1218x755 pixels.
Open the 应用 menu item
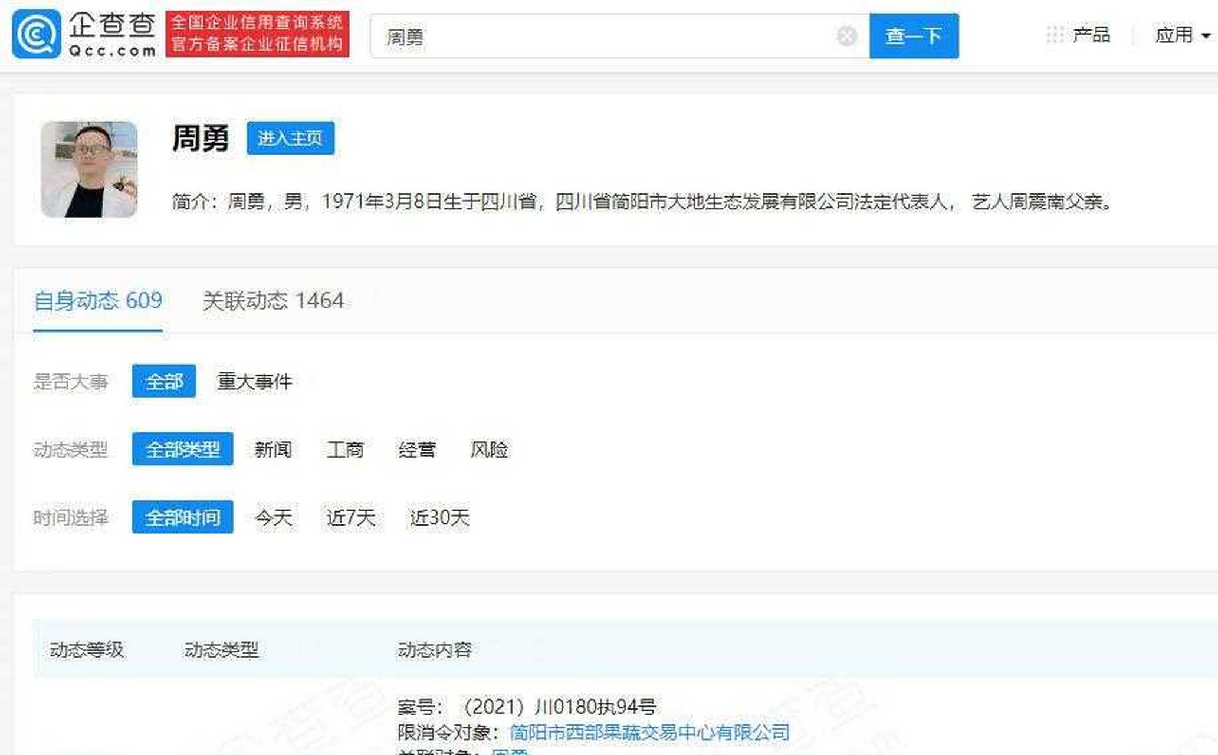[1174, 35]
